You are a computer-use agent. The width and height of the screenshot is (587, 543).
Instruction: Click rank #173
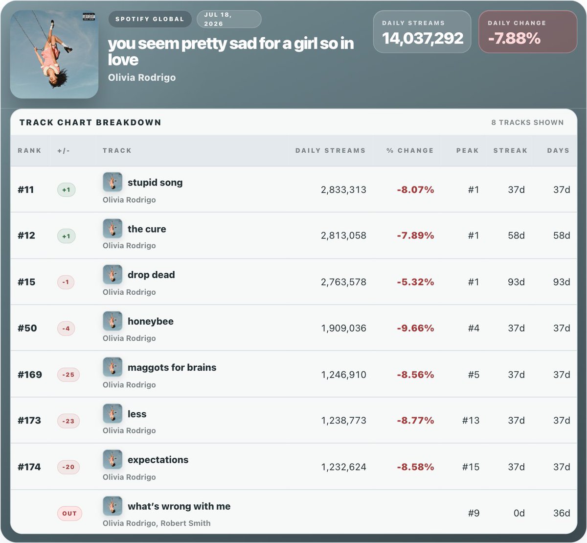[x=29, y=421]
